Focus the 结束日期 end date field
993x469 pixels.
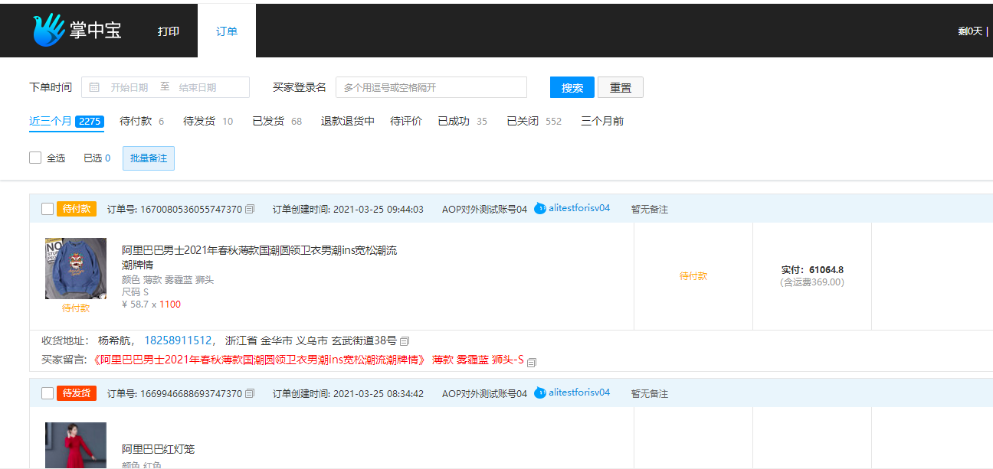pyautogui.click(x=198, y=87)
